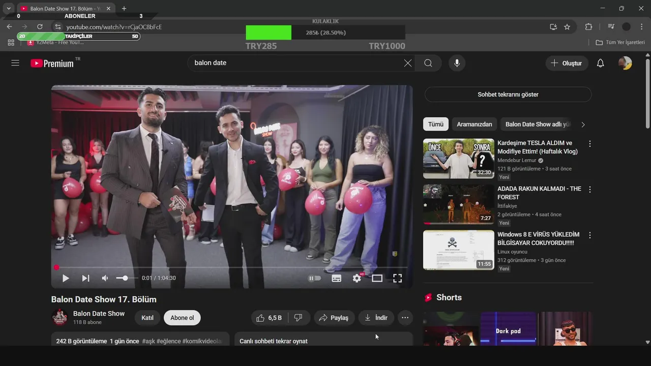
Task: Open the account avatar menu
Action: pyautogui.click(x=625, y=63)
